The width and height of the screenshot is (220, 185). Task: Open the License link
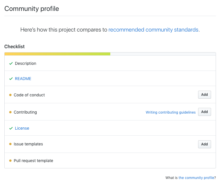pos(22,128)
